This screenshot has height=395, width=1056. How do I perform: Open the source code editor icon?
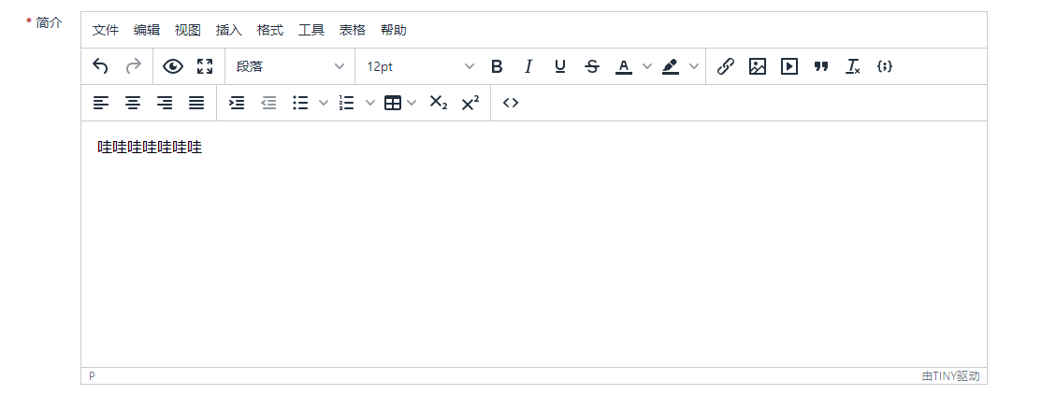(511, 103)
